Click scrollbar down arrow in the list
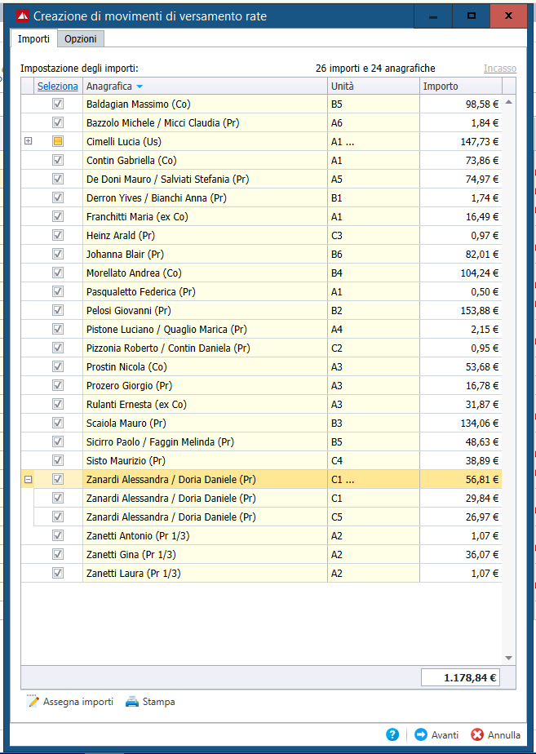The width and height of the screenshot is (536, 754). pyautogui.click(x=508, y=658)
